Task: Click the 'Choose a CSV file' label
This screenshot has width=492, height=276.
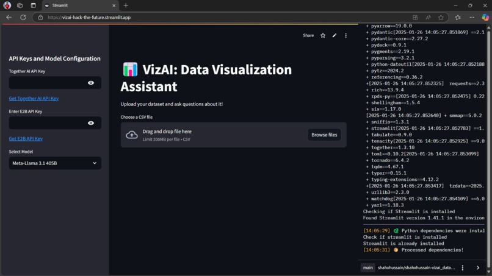Action: click(137, 117)
